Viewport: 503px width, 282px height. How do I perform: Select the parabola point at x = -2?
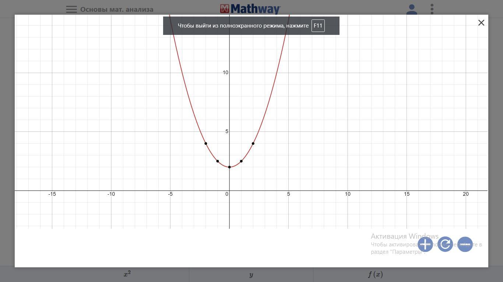click(x=206, y=144)
